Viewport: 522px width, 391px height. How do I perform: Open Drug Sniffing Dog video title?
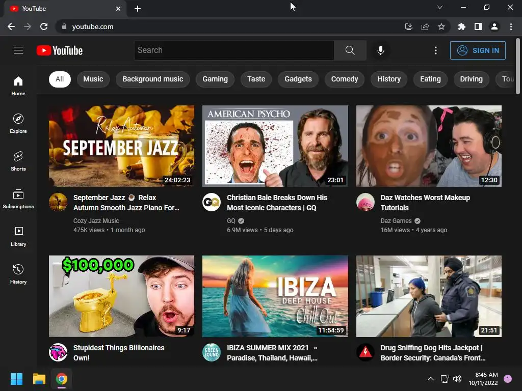click(x=433, y=353)
